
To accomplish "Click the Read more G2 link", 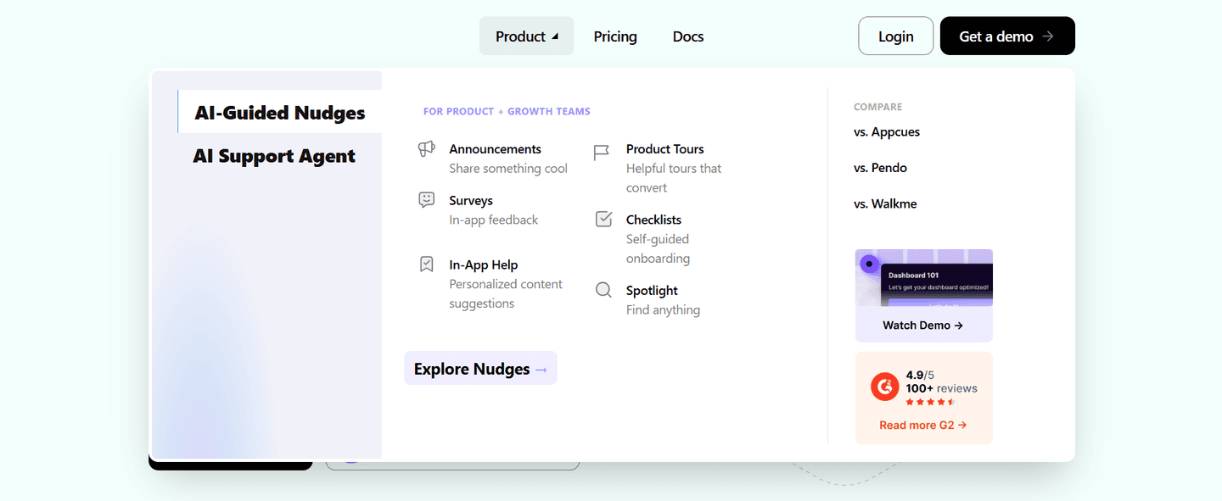I will (923, 426).
